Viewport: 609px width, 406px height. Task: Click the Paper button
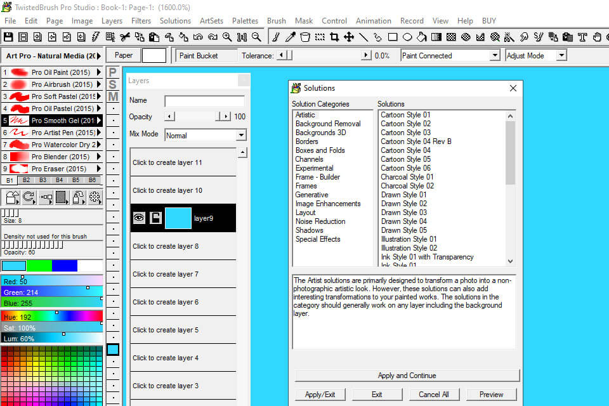124,56
